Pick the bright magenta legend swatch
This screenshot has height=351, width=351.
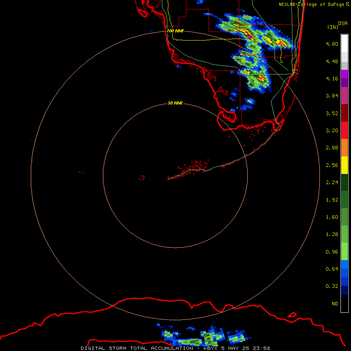[x=344, y=74]
